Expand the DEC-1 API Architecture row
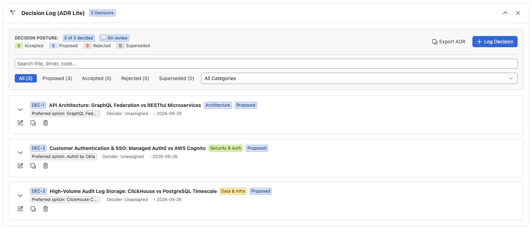The image size is (532, 229). coord(20,109)
